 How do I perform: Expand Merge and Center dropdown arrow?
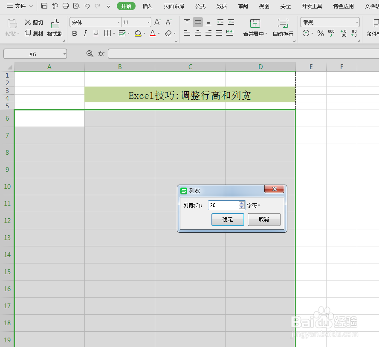coord(266,34)
